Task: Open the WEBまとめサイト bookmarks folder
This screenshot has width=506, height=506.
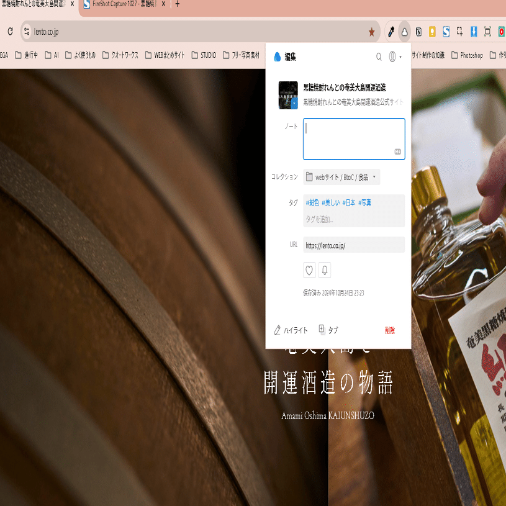Action: pos(165,55)
